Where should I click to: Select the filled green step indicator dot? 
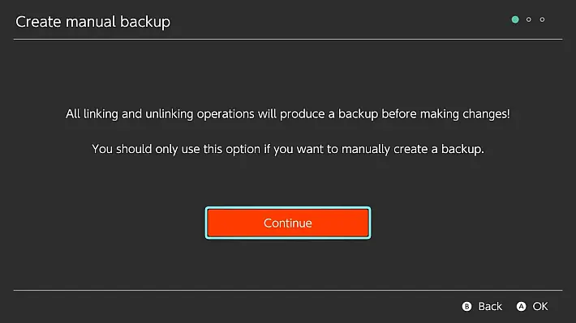tap(515, 19)
